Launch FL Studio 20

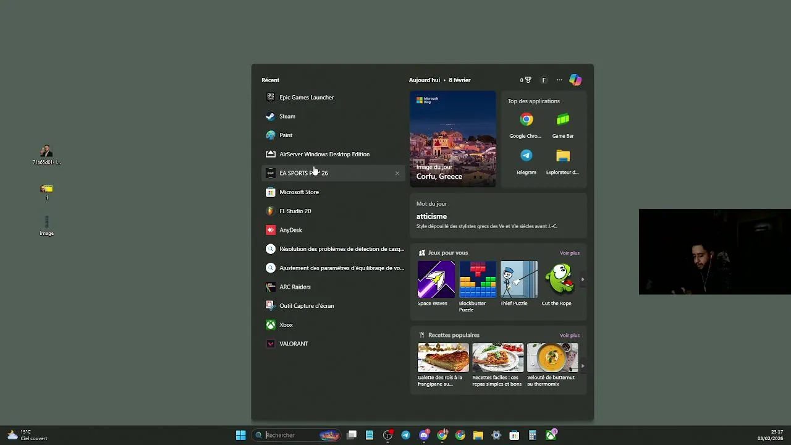pos(334,211)
